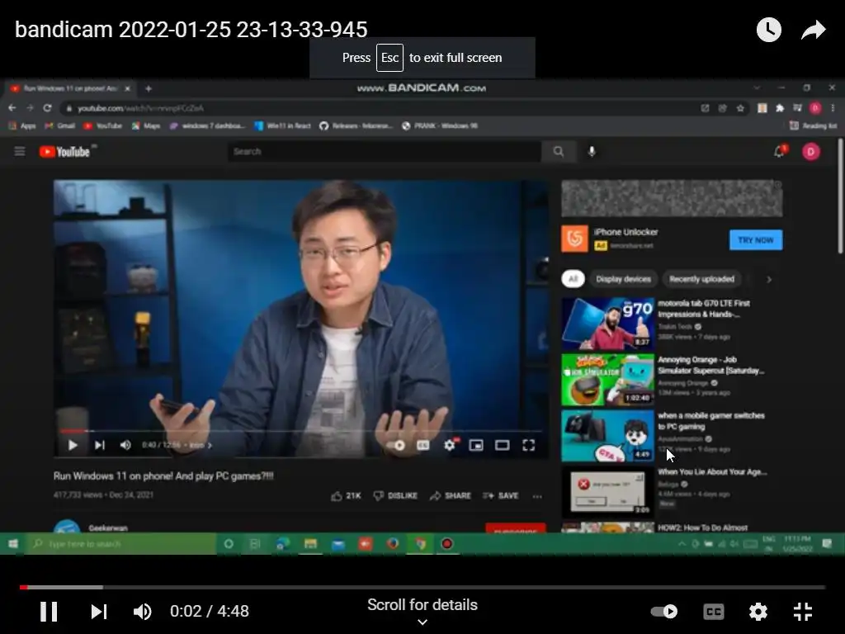Image resolution: width=845 pixels, height=634 pixels.
Task: Play the inner Geekerwan video
Action: click(x=73, y=445)
